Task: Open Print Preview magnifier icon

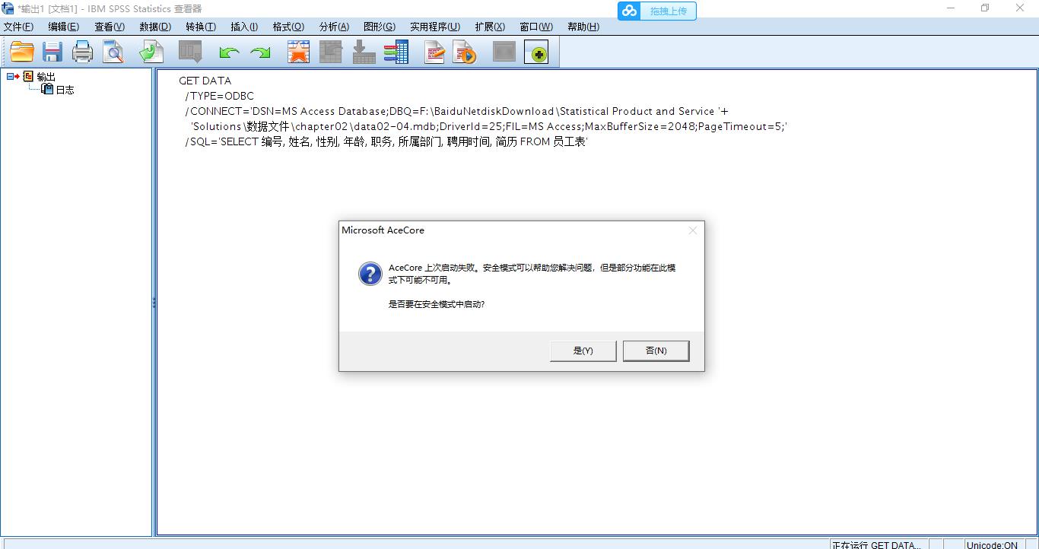Action: coord(113,52)
